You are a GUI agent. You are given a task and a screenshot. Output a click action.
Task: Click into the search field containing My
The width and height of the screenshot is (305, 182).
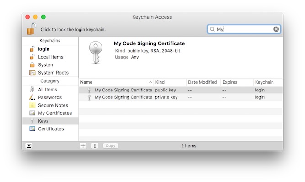coord(244,29)
